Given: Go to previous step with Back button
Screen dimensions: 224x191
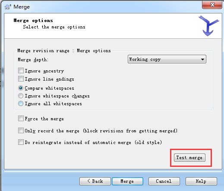Looking at the screenshot, I should point(95,181).
